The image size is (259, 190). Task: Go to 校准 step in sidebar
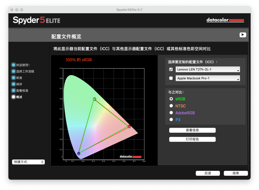[19, 78]
